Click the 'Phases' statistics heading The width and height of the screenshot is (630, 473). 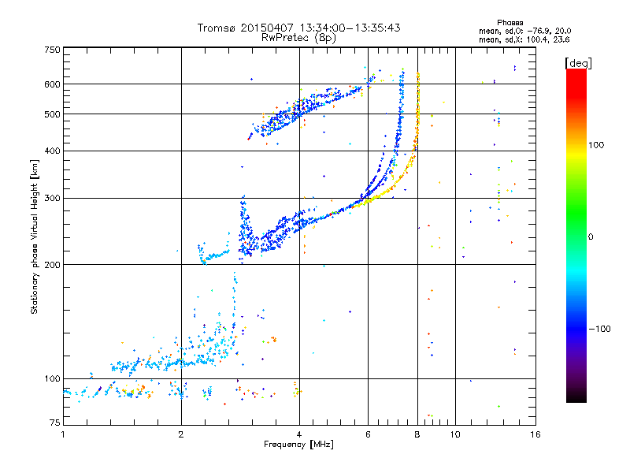pyautogui.click(x=510, y=23)
